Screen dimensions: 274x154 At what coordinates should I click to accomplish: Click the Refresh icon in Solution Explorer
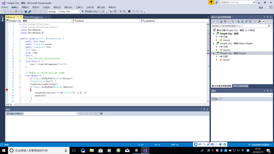(242, 21)
